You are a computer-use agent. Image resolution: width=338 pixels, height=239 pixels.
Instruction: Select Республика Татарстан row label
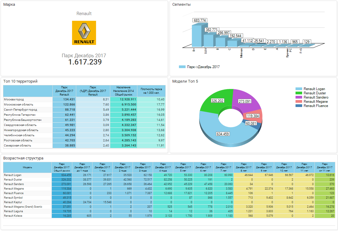(20, 115)
